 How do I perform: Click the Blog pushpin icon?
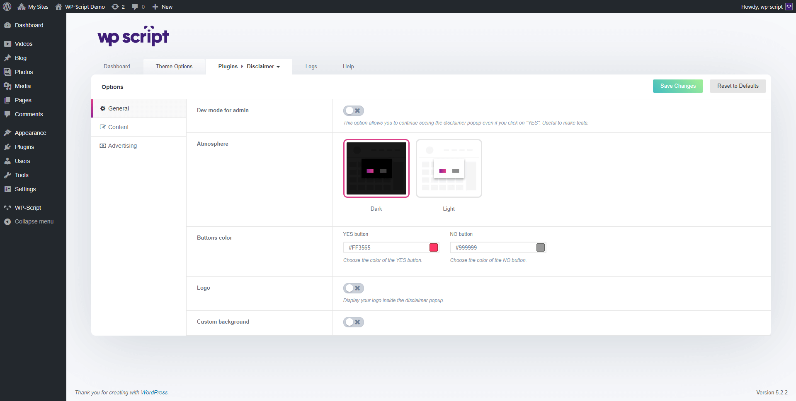click(x=7, y=58)
